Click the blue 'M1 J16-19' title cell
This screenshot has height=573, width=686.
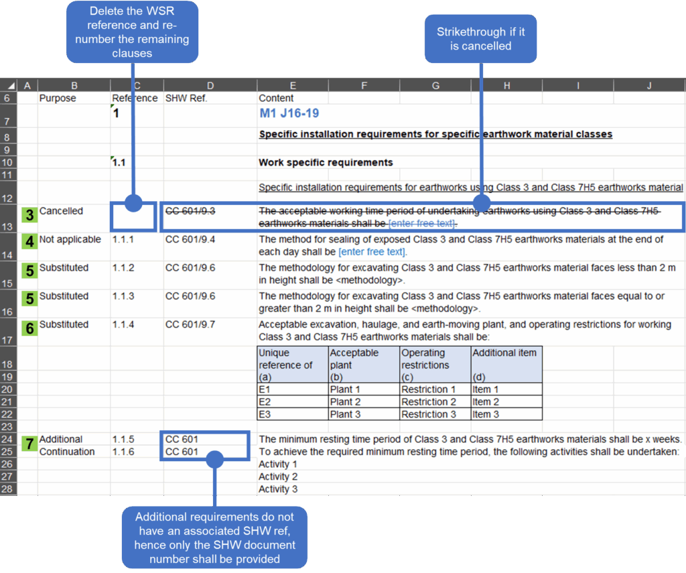click(289, 113)
